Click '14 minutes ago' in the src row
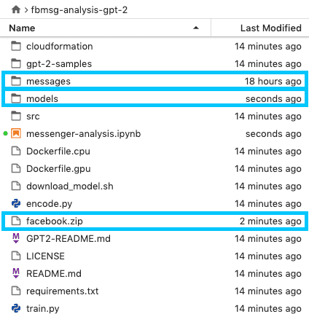309x322 pixels. 268,117
